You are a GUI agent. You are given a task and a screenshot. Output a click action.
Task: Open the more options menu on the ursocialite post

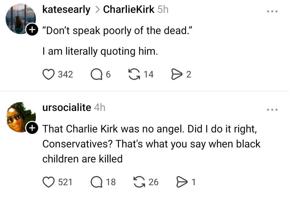[x=272, y=110]
